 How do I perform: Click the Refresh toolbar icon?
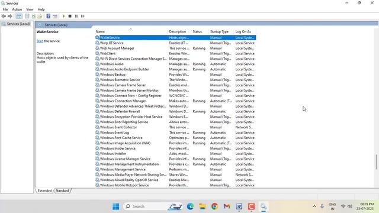(x=34, y=16)
